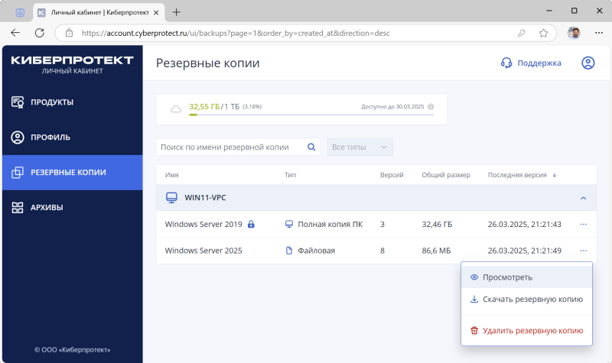Click the Резервные копии copy icon
Viewport: 612px width, 363px height.
click(x=18, y=173)
